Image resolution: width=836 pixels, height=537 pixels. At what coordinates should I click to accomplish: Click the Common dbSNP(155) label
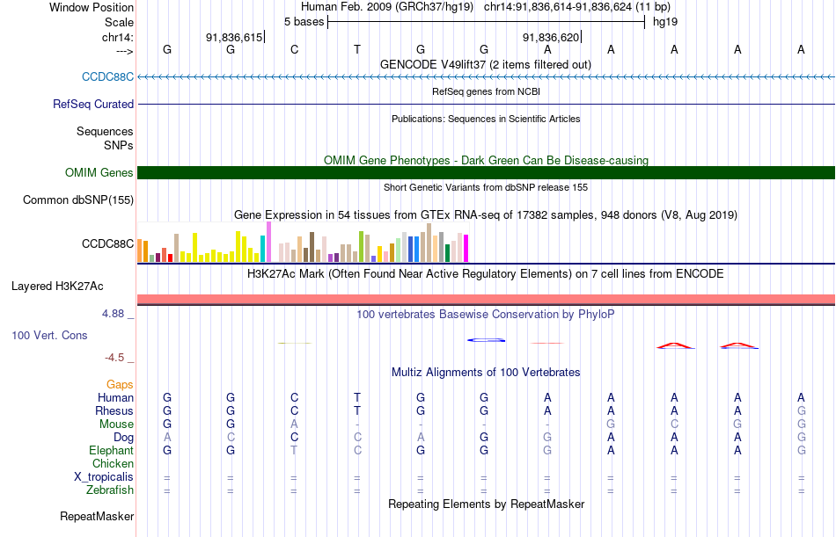coord(78,200)
